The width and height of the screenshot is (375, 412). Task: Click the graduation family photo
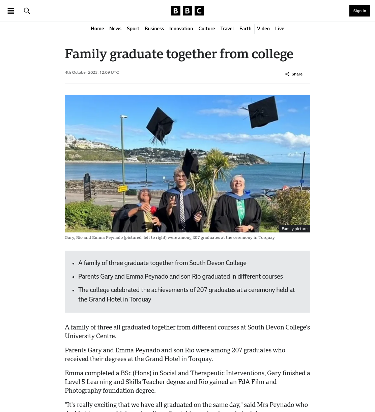pyautogui.click(x=187, y=163)
